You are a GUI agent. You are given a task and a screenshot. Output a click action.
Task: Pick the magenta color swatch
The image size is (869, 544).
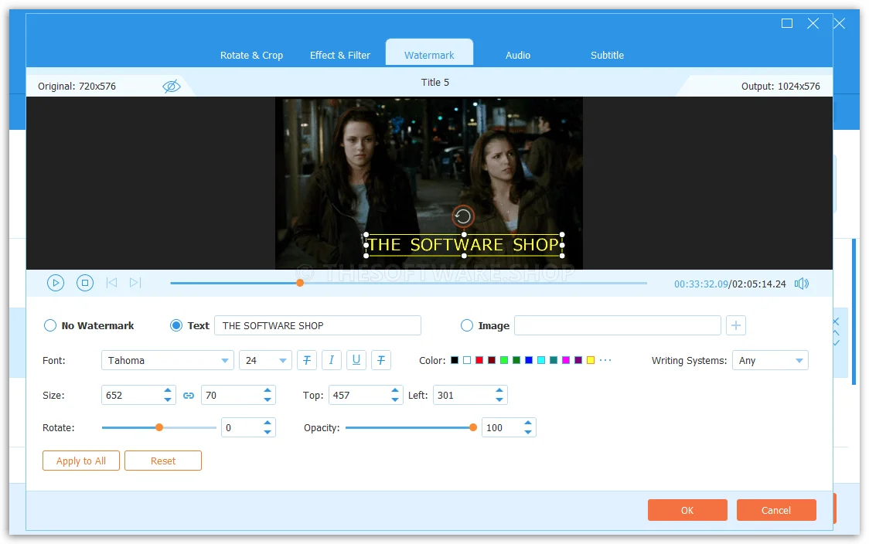(x=566, y=361)
